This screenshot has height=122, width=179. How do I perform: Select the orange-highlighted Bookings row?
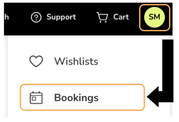pyautogui.click(x=82, y=97)
